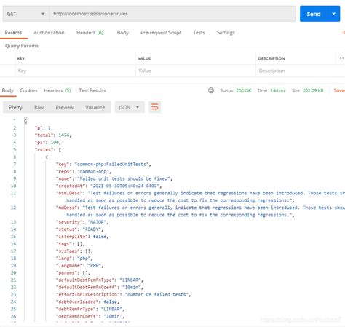Open the Tests tab
Viewport: 345px width, 327px height.
click(x=199, y=33)
